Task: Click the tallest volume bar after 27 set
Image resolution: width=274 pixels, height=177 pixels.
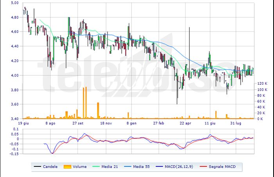Action: pyautogui.click(x=86, y=103)
